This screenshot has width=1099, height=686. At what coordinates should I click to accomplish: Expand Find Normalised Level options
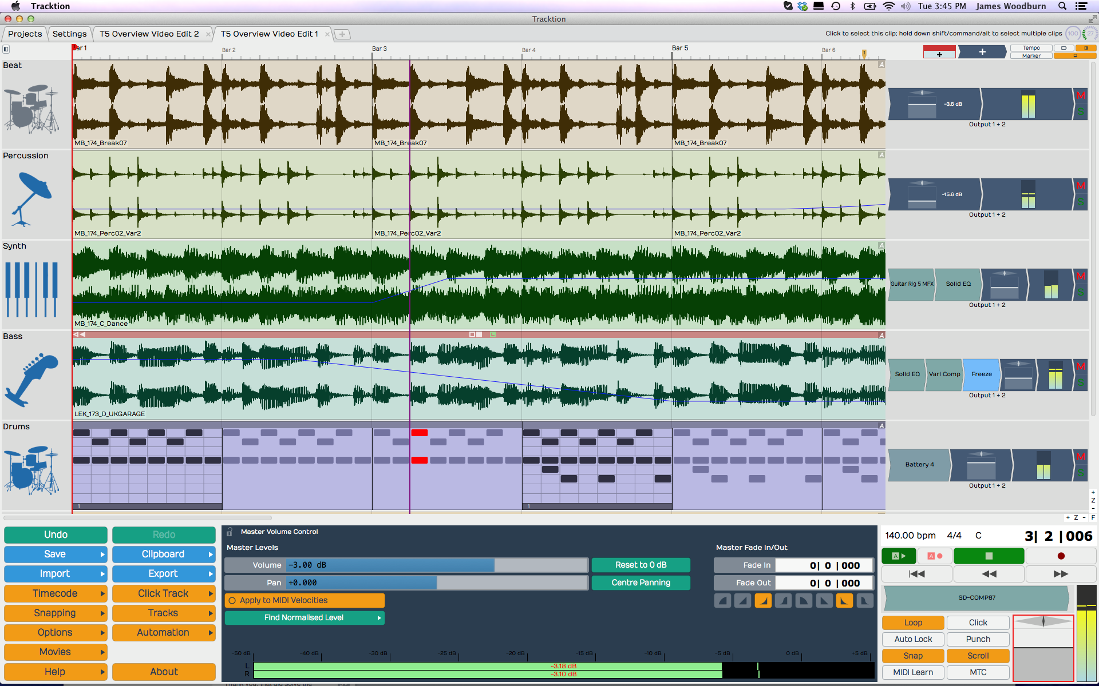378,617
